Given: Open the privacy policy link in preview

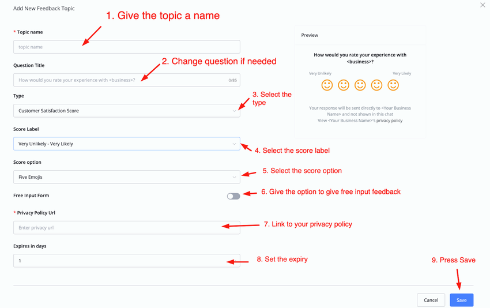Looking at the screenshot, I should [x=389, y=121].
